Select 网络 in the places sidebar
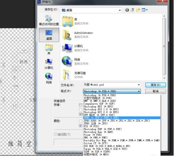 click(49, 78)
